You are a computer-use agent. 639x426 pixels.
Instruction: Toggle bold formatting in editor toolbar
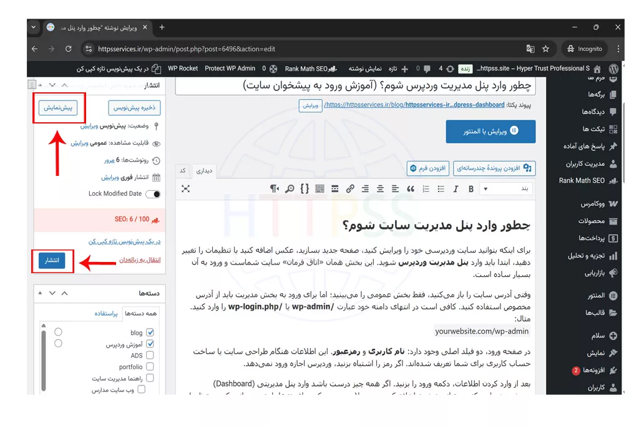471,188
